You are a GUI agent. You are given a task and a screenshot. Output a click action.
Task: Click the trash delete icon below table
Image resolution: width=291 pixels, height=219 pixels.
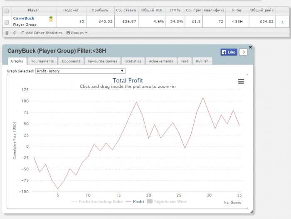pos(7,33)
